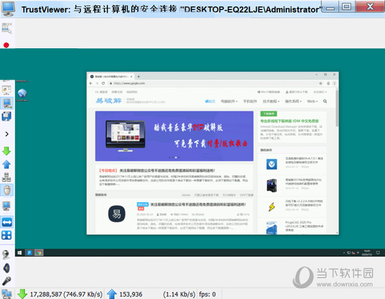Click the fps: 0 status text
The width and height of the screenshot is (385, 299).
[x=207, y=294]
